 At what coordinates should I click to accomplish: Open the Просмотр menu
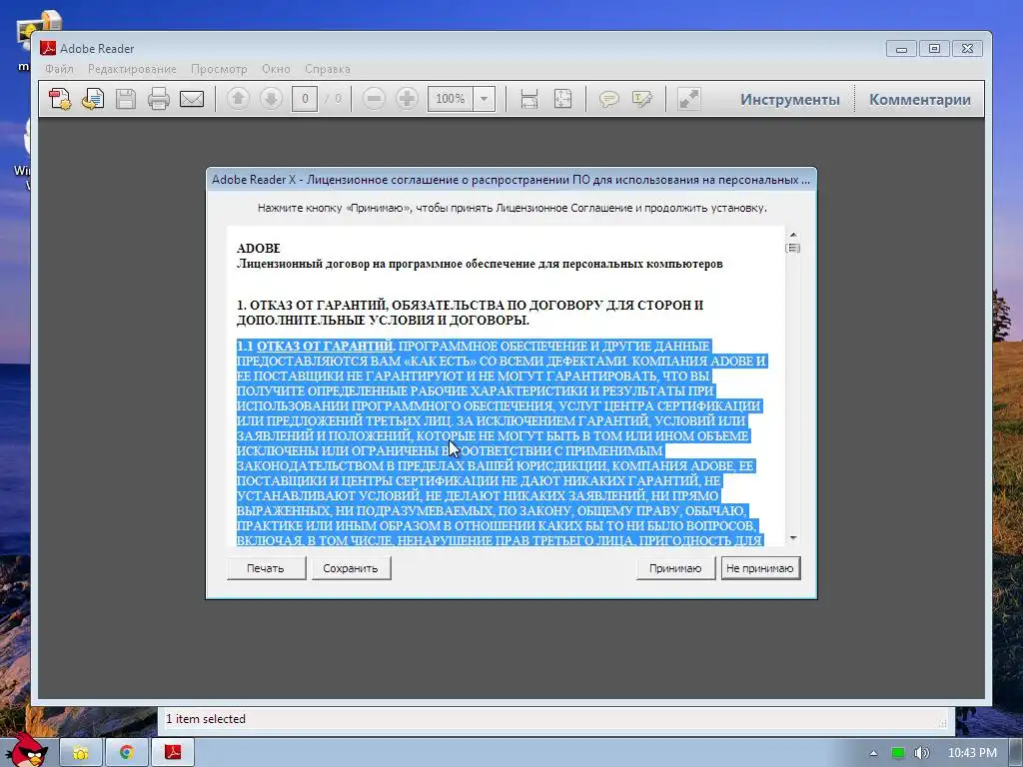coord(219,69)
